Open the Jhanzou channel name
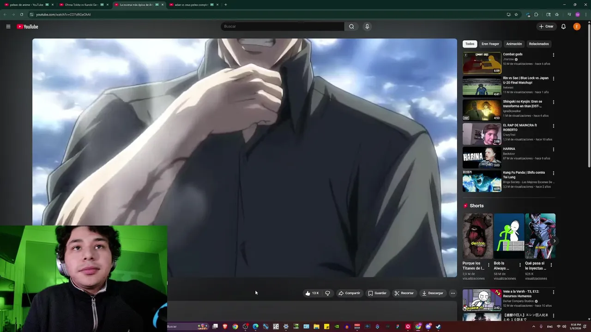The height and width of the screenshot is (332, 591). (x=508, y=59)
